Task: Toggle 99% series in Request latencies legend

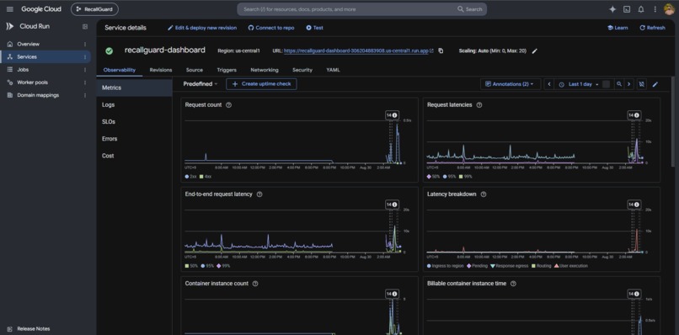Action: [x=466, y=177]
